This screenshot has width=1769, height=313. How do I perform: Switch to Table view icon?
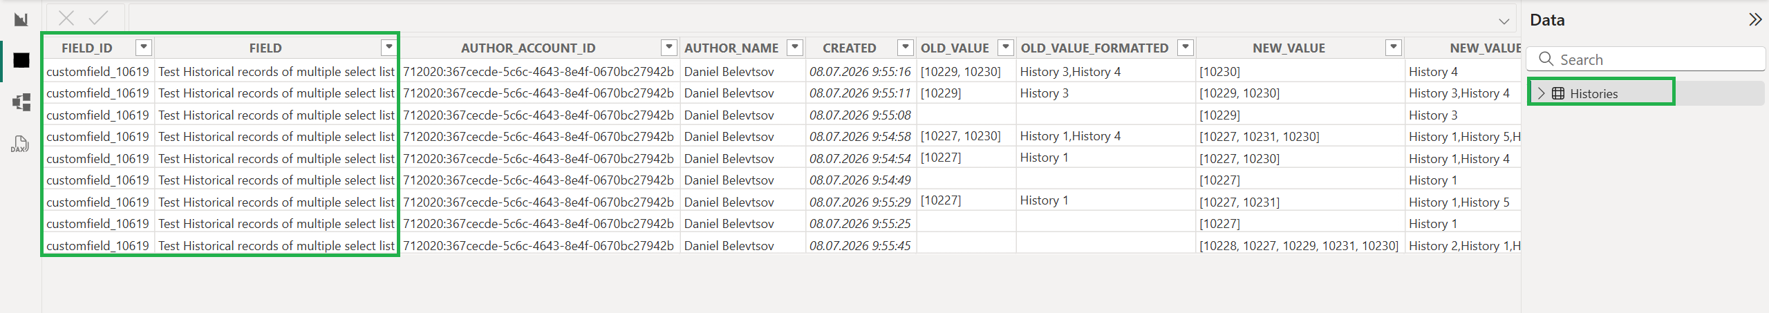[x=21, y=61]
